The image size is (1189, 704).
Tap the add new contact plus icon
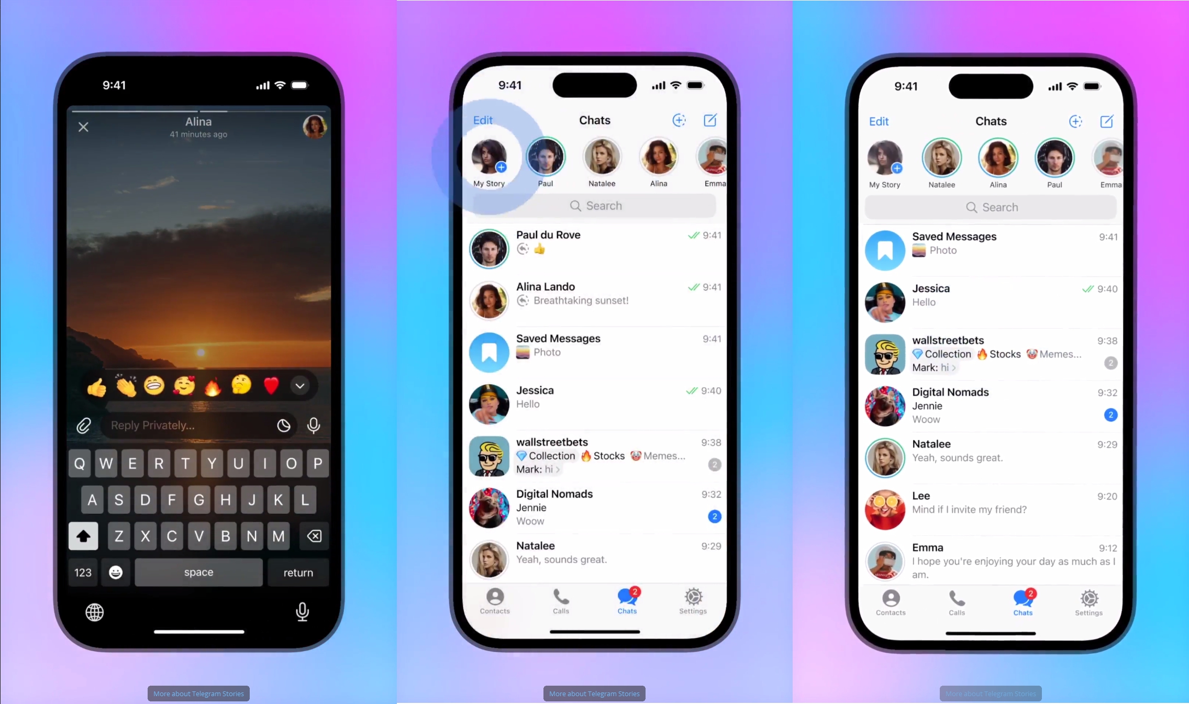coord(679,120)
